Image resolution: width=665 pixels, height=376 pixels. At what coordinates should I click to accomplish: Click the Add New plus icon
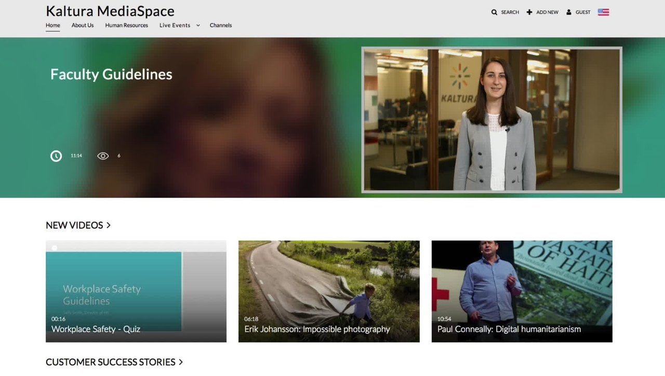529,12
